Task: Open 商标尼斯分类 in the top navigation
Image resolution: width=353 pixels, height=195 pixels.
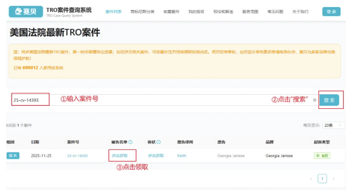Action: (x=142, y=12)
